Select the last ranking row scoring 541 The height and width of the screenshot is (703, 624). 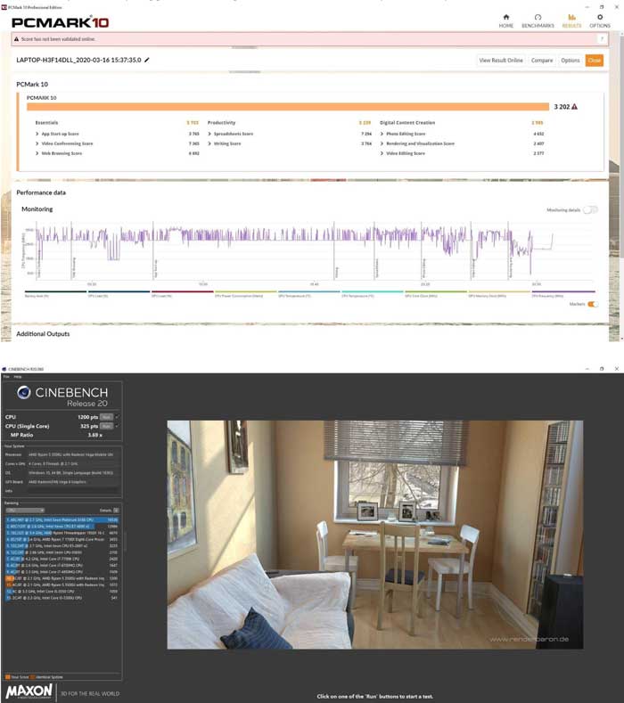[62, 598]
